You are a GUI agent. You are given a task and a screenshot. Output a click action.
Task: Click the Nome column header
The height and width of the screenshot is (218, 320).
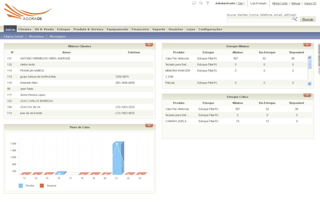[x=66, y=52]
